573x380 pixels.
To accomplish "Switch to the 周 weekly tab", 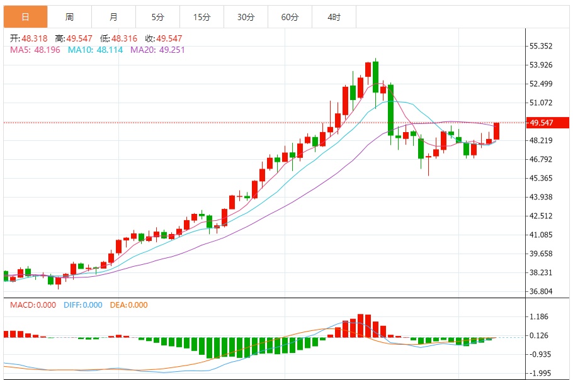I will [x=69, y=17].
